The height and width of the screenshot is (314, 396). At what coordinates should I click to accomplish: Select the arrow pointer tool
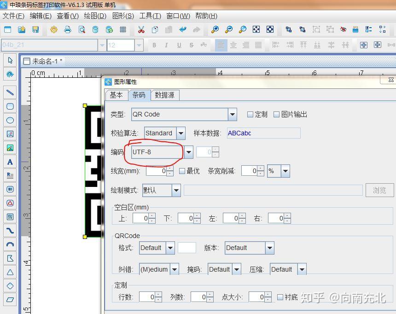tap(10, 60)
